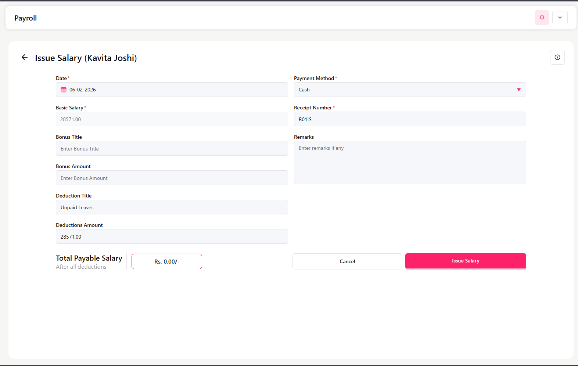Click the Payroll page title
Viewport: 578px width, 366px height.
[26, 18]
